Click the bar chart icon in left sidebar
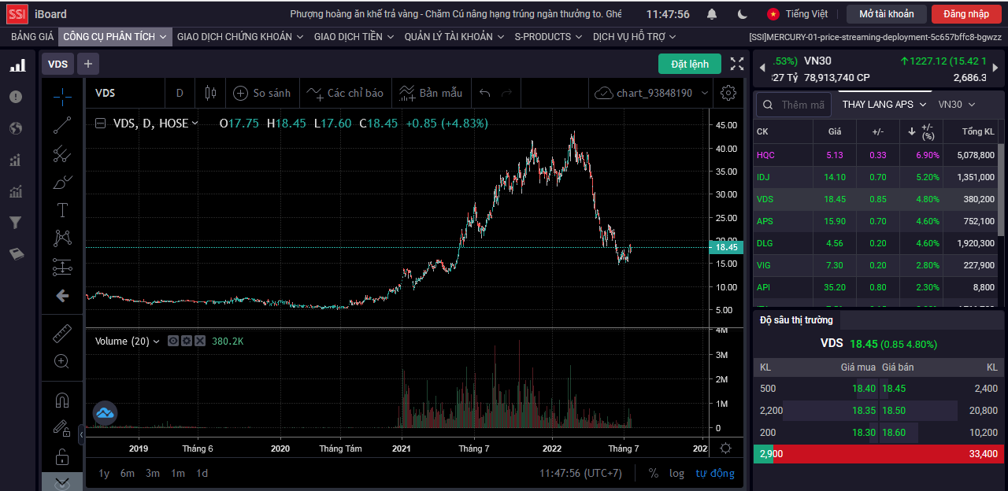Viewport: 1008px width, 491px height. (17, 65)
